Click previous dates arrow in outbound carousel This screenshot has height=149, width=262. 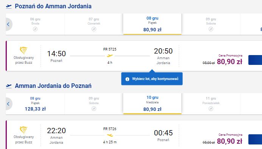click(9, 24)
